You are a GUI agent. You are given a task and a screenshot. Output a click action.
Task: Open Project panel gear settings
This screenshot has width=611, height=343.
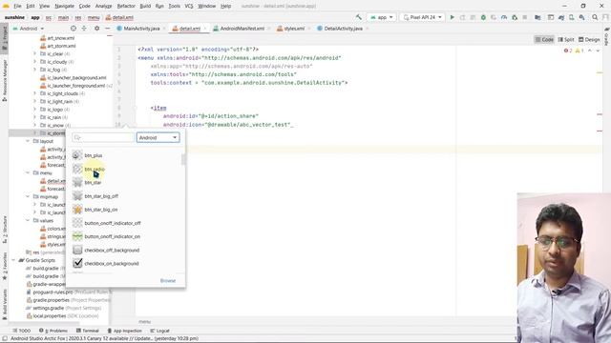click(x=96, y=29)
